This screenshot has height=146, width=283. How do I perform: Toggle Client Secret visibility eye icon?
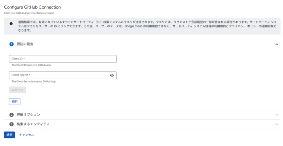click(x=112, y=75)
